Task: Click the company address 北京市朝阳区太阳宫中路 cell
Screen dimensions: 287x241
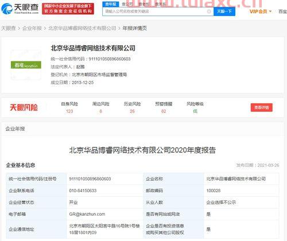Action: pos(104,229)
